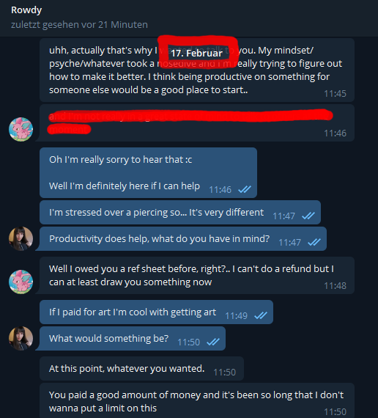Click the read checkmarks on 'If I paid for art'
The height and width of the screenshot is (418, 378).
[261, 315]
